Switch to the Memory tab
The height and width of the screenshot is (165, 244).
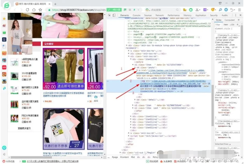[187, 15]
